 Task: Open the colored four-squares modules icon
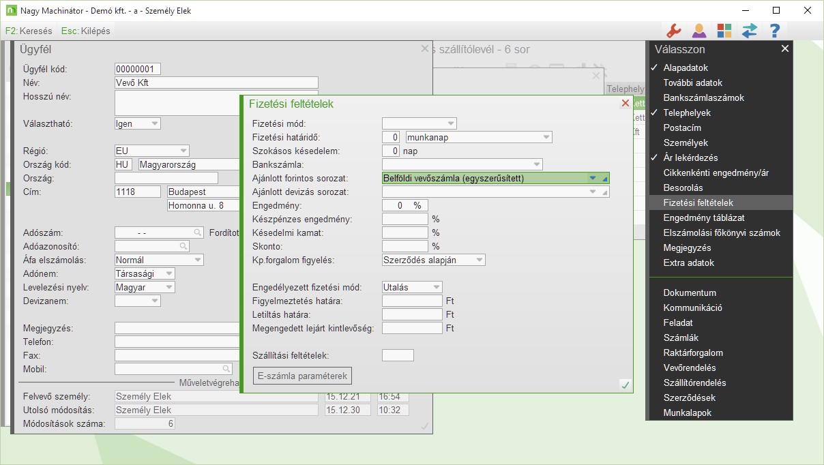(724, 31)
